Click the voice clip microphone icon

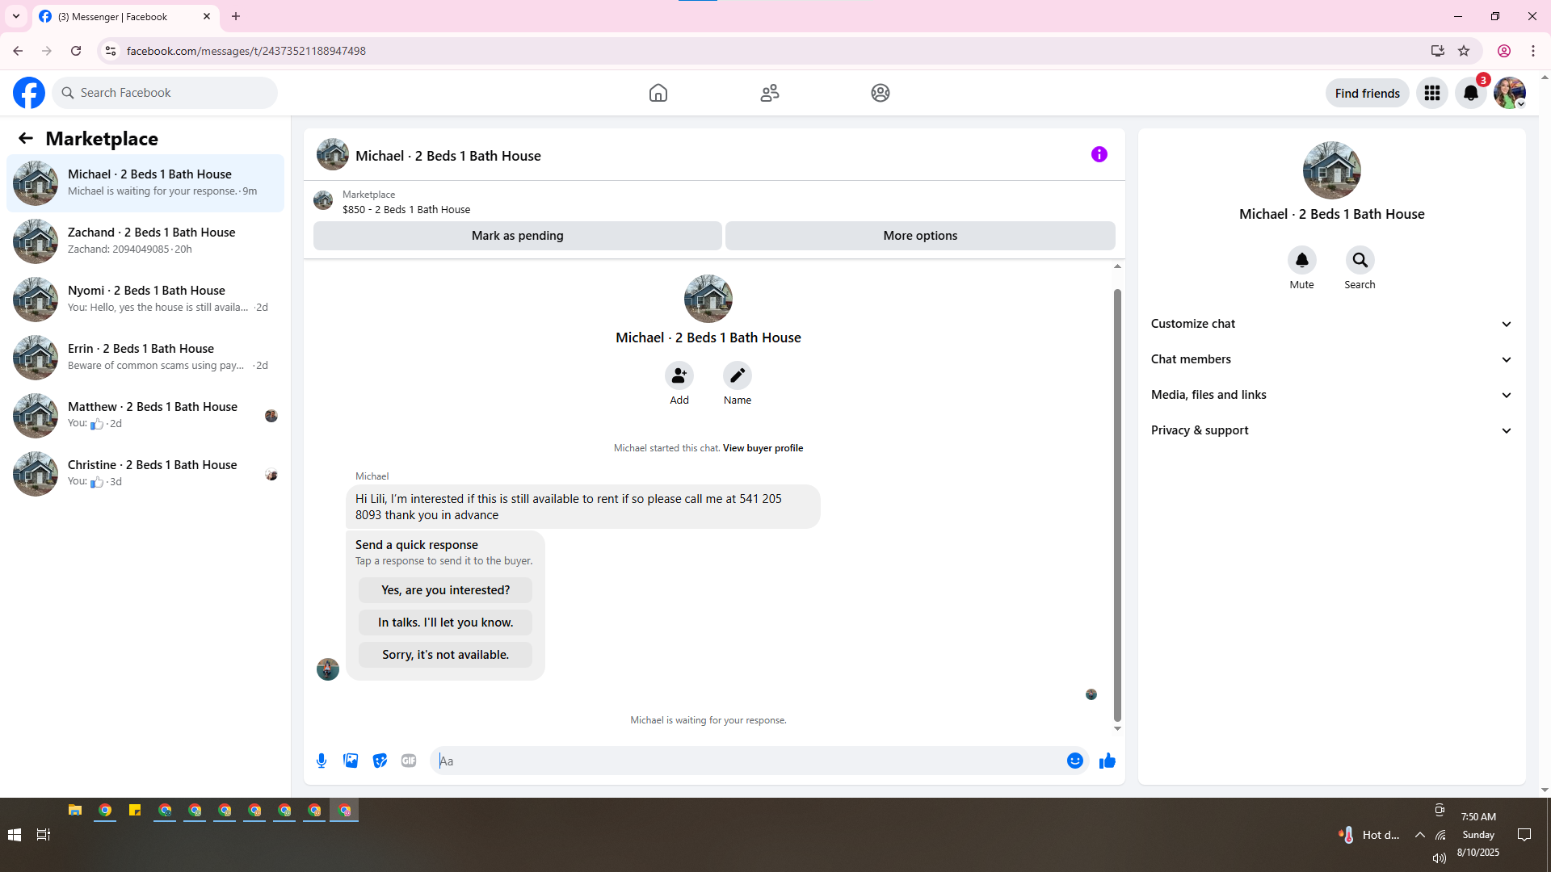[x=322, y=761]
